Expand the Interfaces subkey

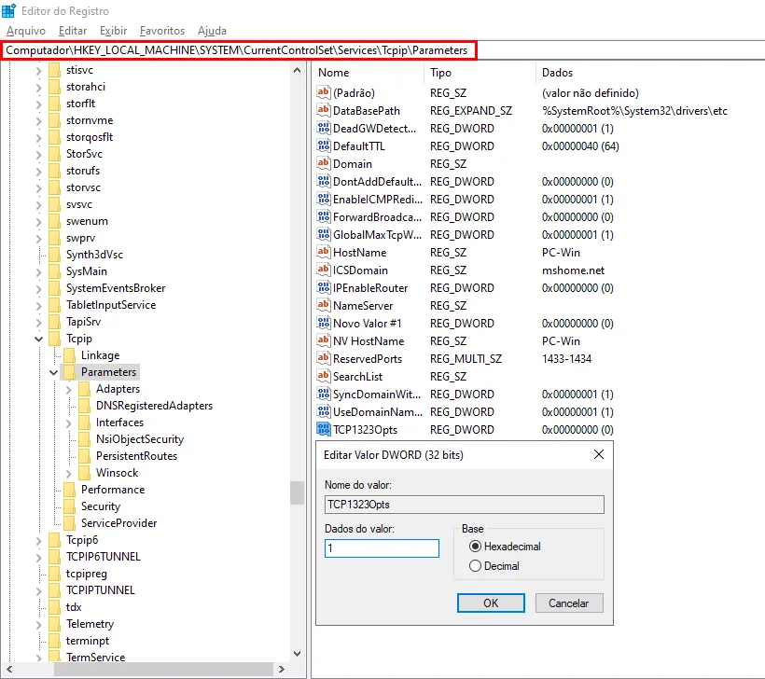(69, 423)
